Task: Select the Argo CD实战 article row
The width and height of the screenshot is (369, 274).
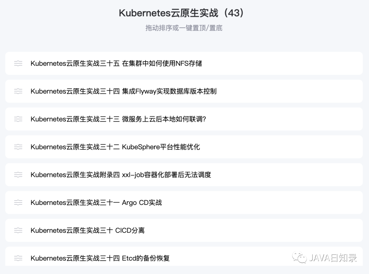Action: tap(96, 203)
